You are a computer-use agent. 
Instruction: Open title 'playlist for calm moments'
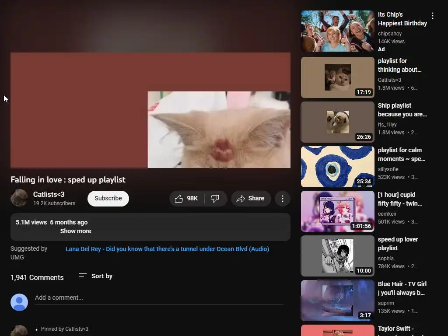(402, 154)
